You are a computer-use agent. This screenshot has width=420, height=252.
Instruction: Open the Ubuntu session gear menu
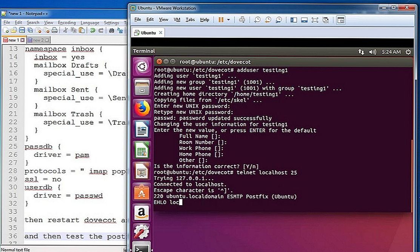click(x=408, y=52)
